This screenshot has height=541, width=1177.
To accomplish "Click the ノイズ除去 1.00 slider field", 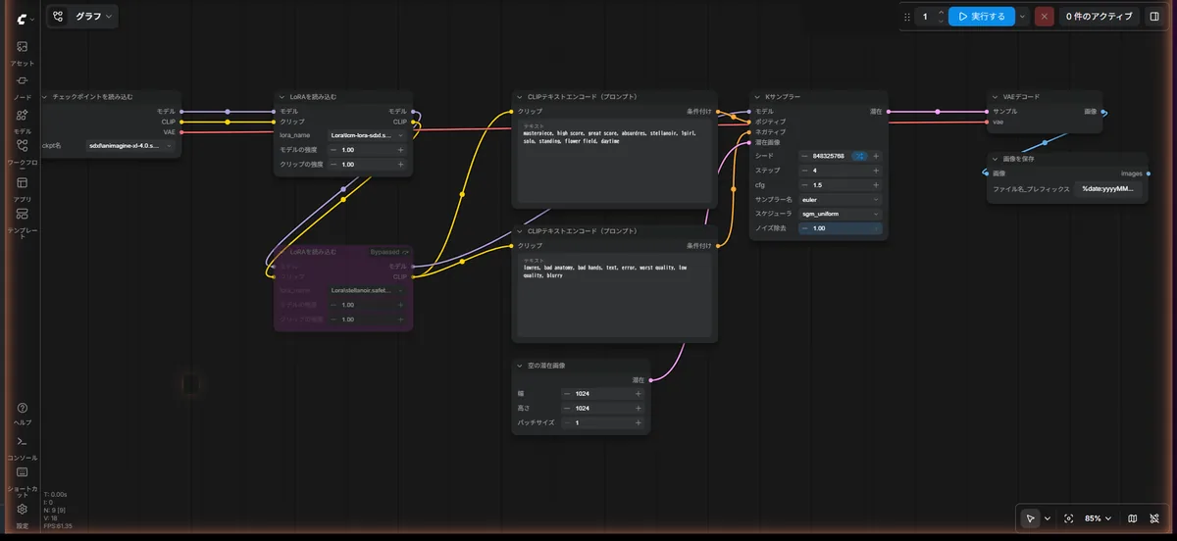I will [841, 228].
